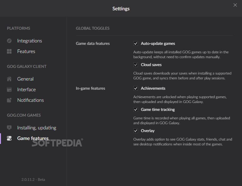Viewport: 242px width, 186px height.
Task: Toggle the Cloud saves checkbox
Action: point(136,65)
